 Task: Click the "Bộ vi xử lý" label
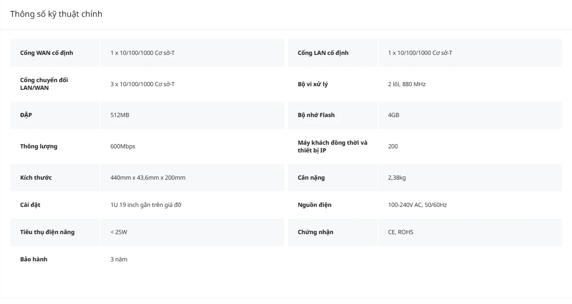point(313,84)
